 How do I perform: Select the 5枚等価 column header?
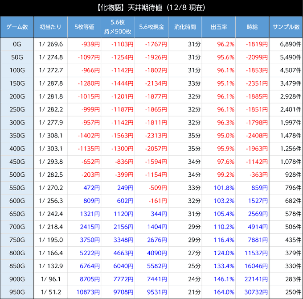point(84,27)
